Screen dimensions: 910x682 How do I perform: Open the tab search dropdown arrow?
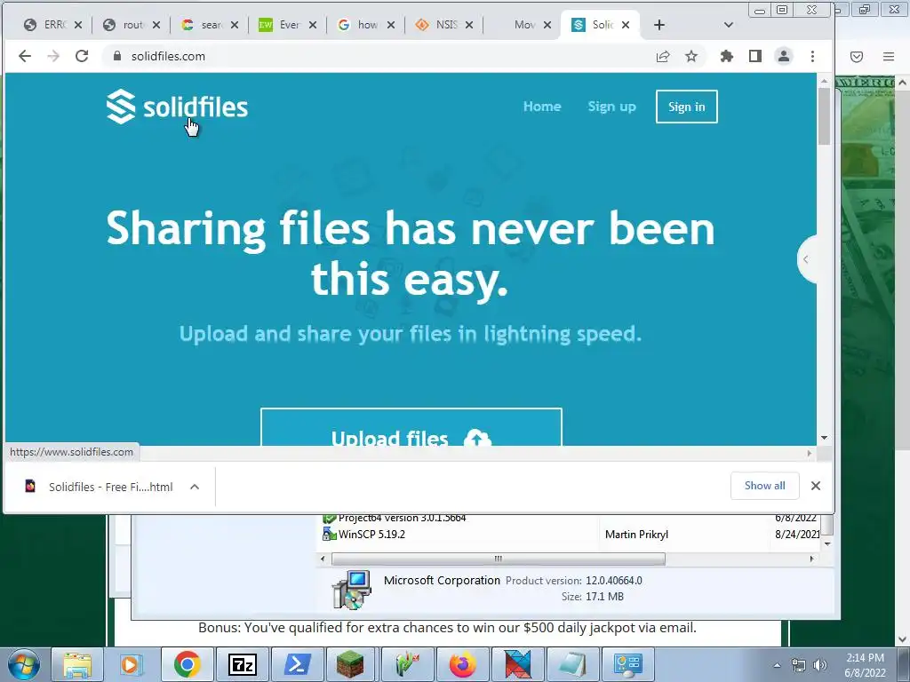pyautogui.click(x=729, y=25)
